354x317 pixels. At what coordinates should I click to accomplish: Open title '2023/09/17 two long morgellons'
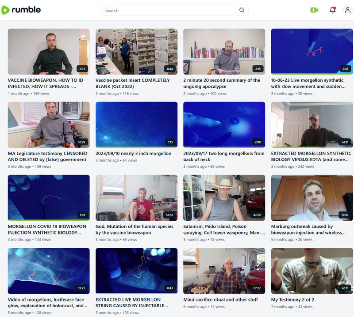[224, 156]
